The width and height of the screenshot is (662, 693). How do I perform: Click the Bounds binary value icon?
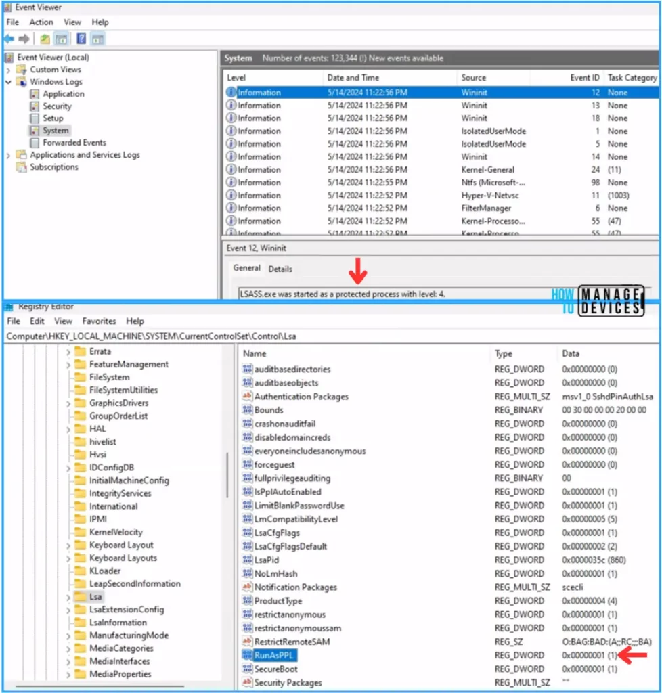[248, 409]
